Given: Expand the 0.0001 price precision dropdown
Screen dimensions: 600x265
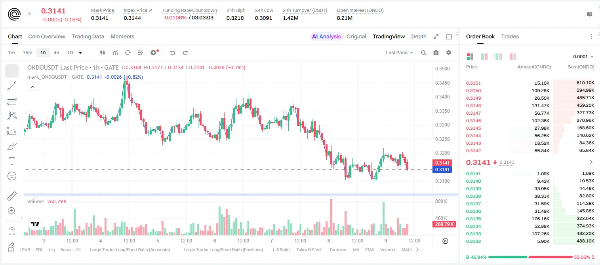Looking at the screenshot, I should pos(583,57).
